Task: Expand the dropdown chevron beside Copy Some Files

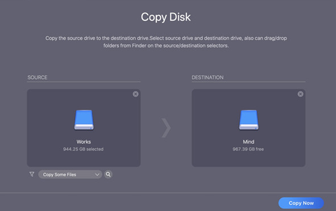Action: point(97,175)
